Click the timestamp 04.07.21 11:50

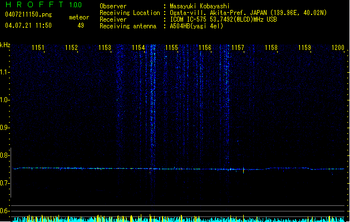coord(28,26)
